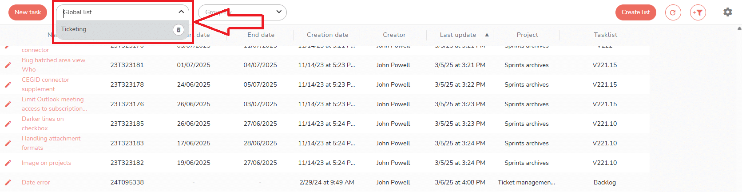Click edit pencil for CEGID connector supplement

tap(8, 84)
